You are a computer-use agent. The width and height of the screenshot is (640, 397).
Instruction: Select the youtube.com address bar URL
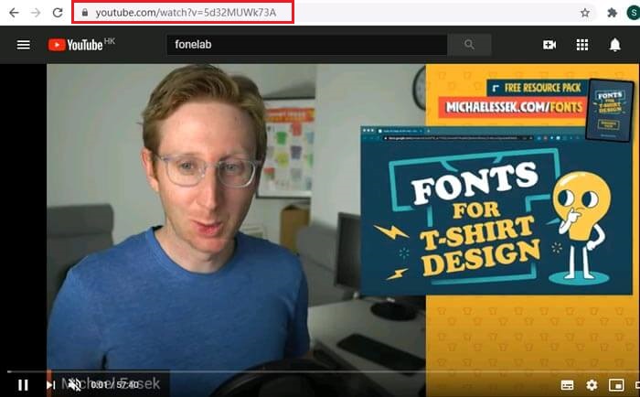[x=186, y=13]
